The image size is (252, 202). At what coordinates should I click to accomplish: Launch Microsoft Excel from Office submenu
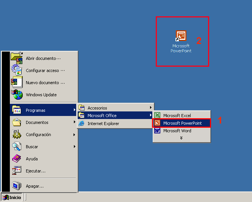[182, 115]
